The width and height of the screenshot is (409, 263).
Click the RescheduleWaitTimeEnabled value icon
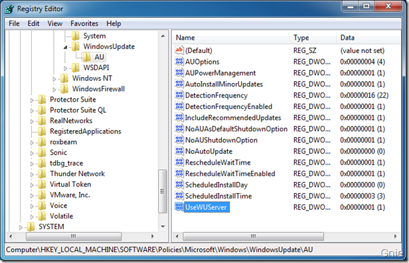179,173
